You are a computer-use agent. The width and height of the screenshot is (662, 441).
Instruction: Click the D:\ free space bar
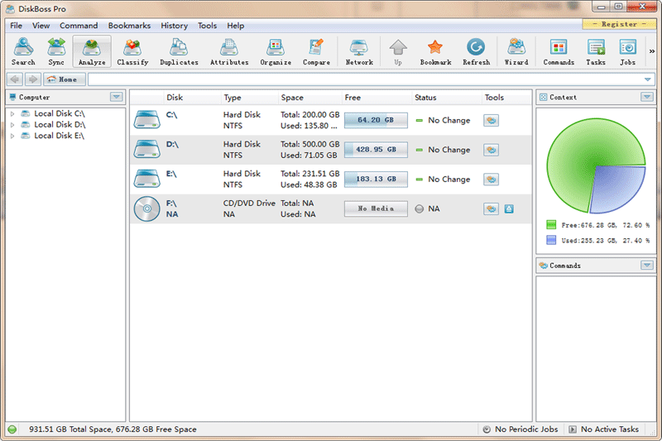(x=376, y=150)
